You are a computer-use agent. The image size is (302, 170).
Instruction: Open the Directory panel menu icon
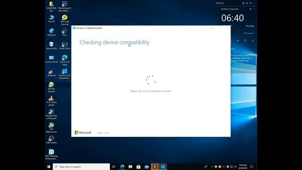(x=251, y=3)
